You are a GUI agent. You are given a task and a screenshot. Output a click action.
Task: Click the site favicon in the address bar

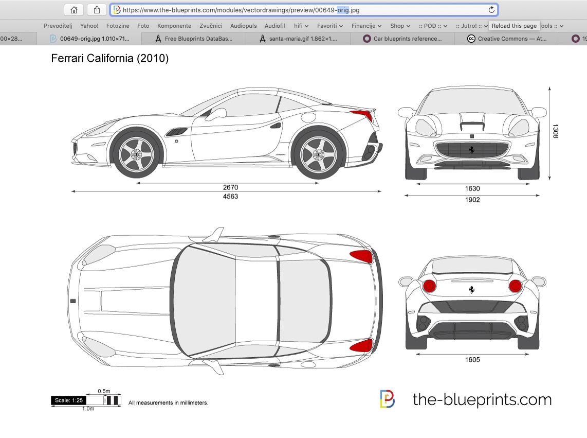pos(117,10)
